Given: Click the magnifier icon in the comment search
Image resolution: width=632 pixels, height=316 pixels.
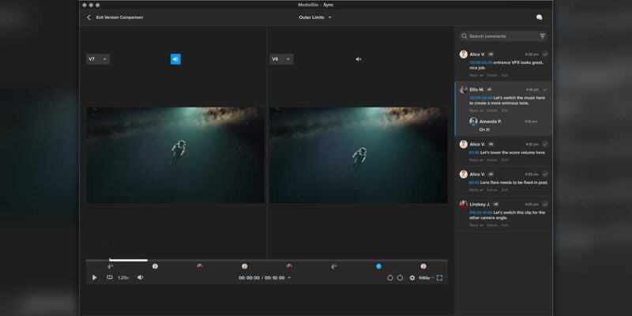Looking at the screenshot, I should click(465, 36).
